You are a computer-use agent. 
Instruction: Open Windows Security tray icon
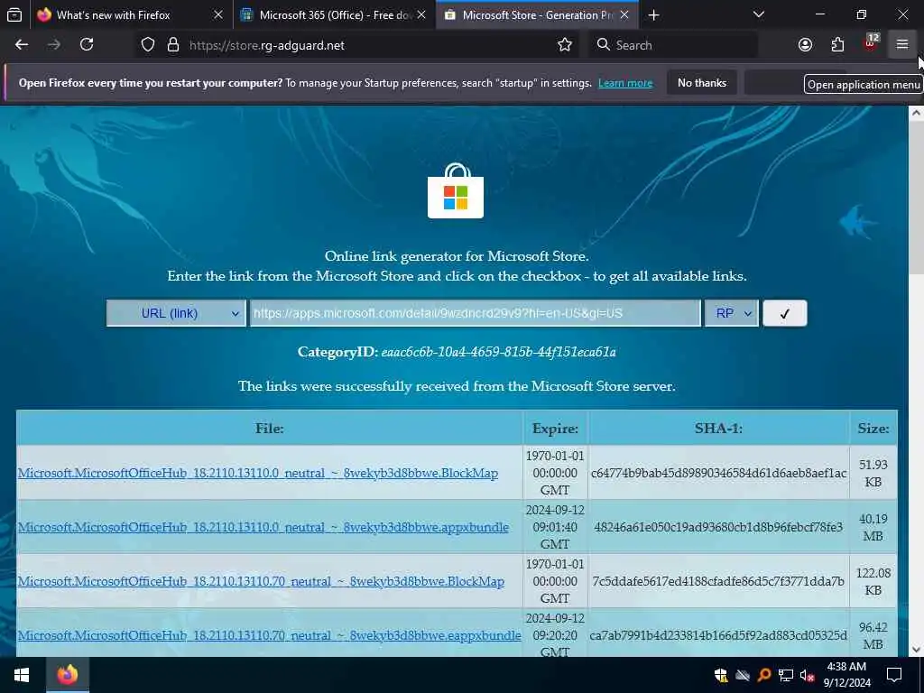[x=721, y=675]
